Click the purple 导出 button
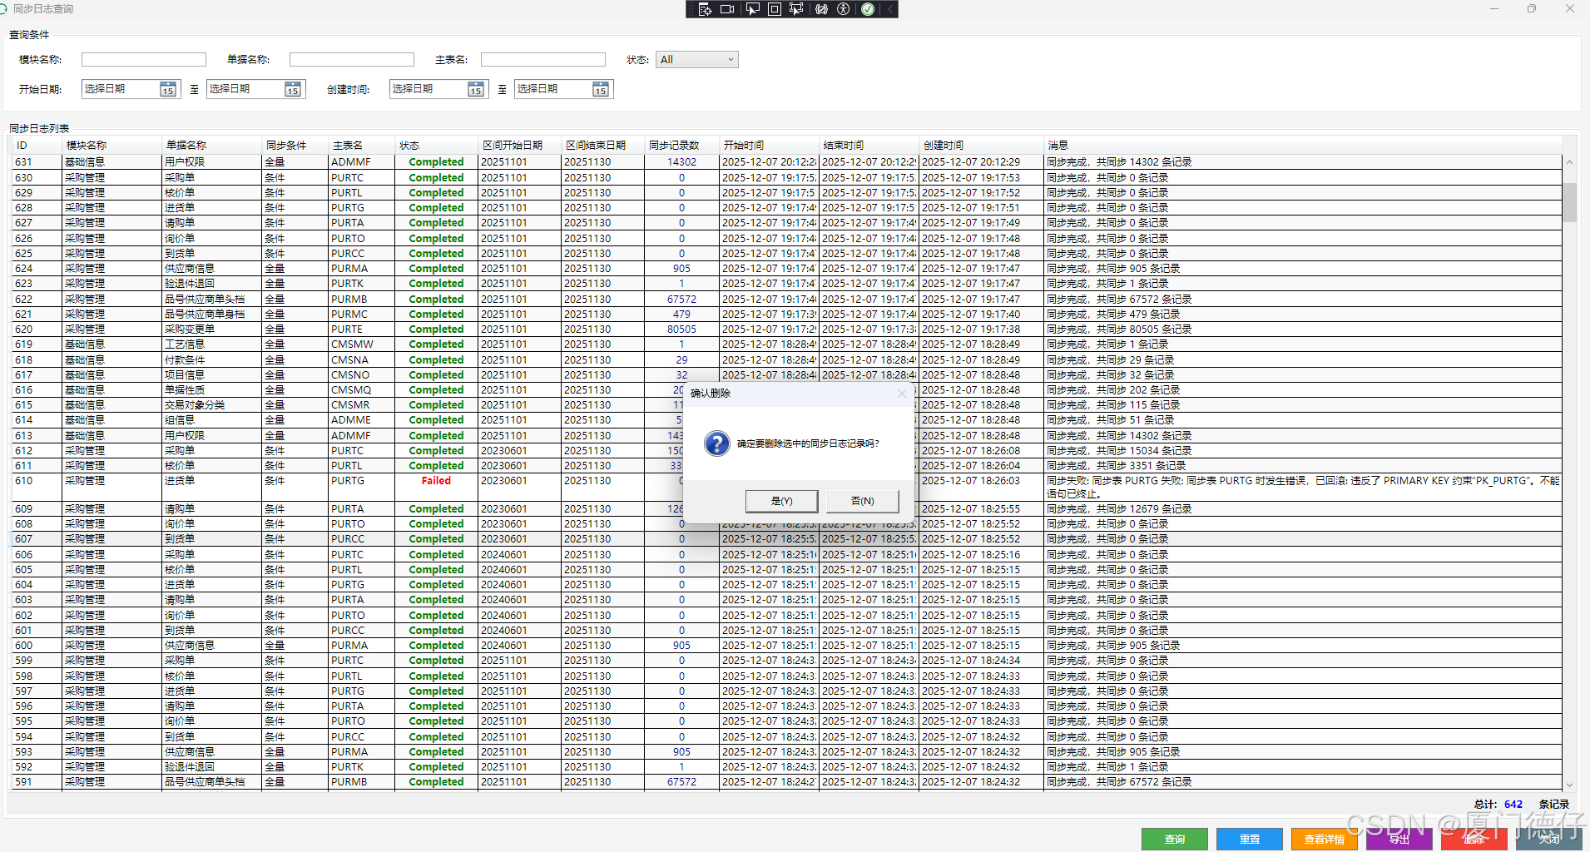The height and width of the screenshot is (852, 1590). pos(1399,840)
